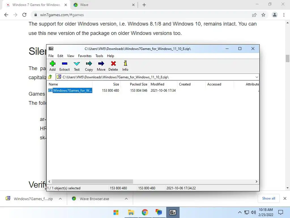Share this page icon in Chrome
This screenshot has width=290, height=218.
[254, 15]
